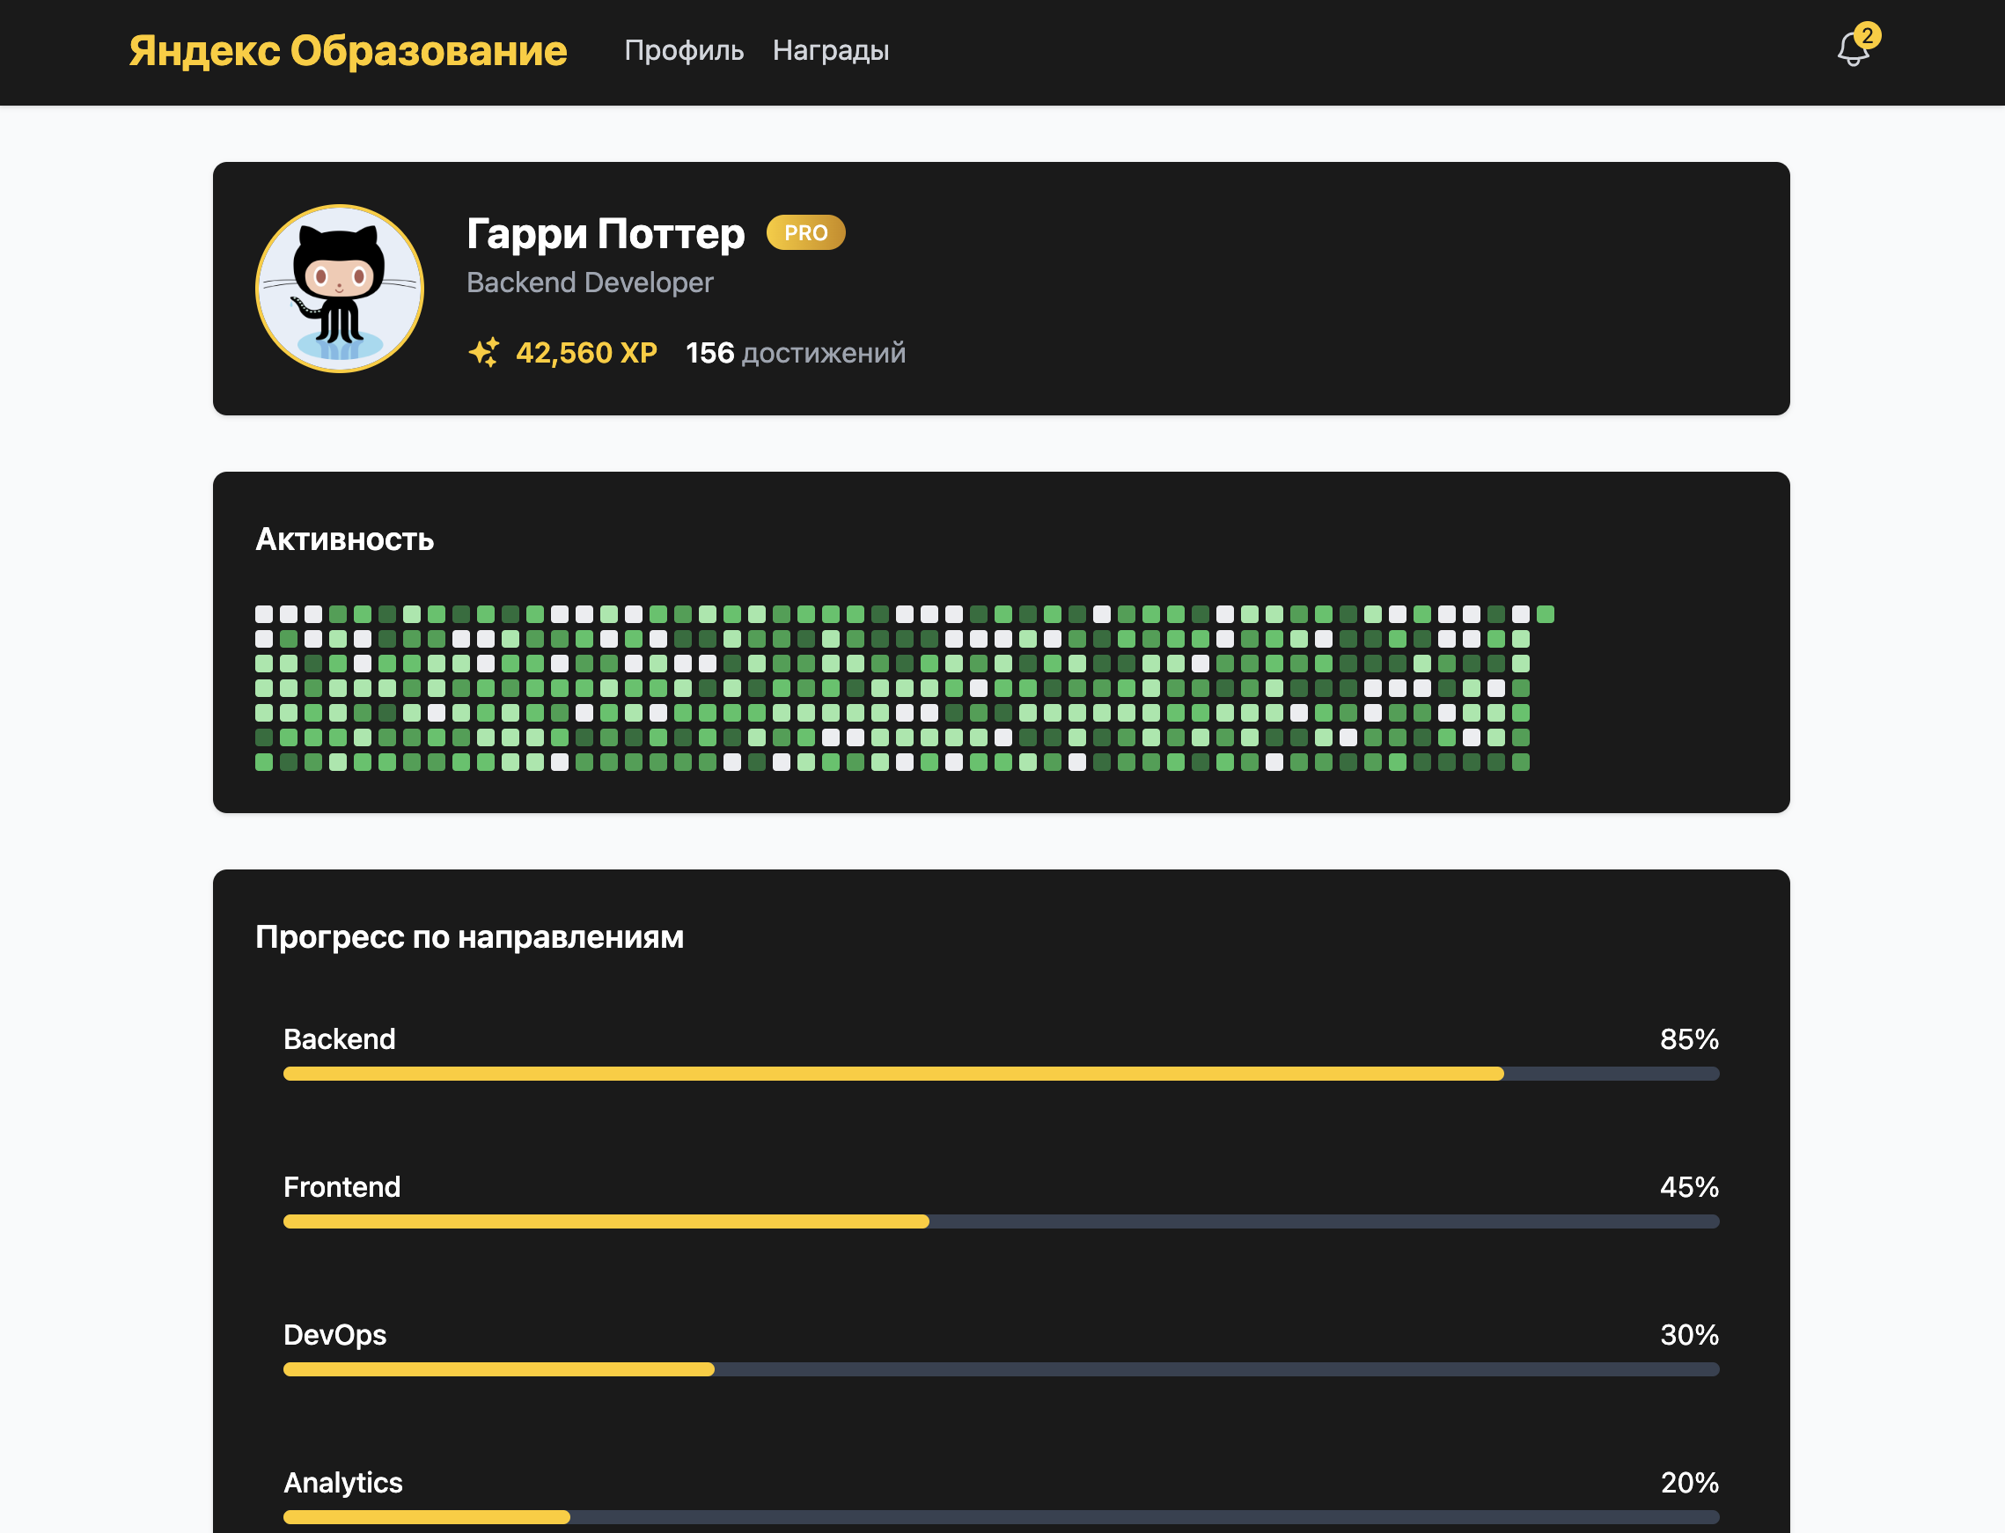Screen dimensions: 2005x1533
Task: Click the Octocat profile avatar
Action: coord(340,289)
